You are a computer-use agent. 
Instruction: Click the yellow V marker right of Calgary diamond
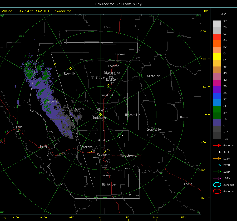click(x=110, y=150)
